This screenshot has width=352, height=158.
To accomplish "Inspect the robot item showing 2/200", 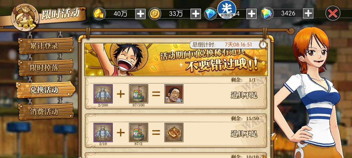I will click(103, 94).
